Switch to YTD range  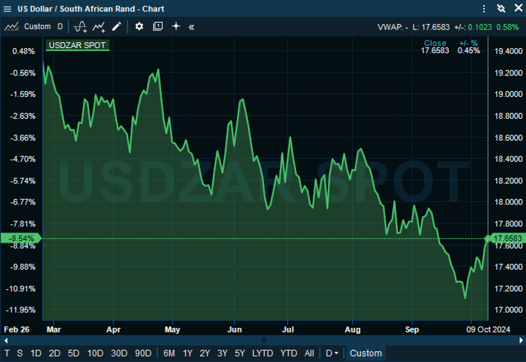[x=289, y=353]
